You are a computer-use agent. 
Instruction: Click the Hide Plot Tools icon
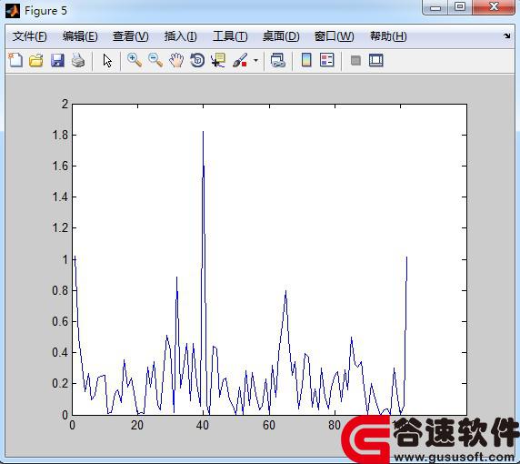[x=355, y=60]
